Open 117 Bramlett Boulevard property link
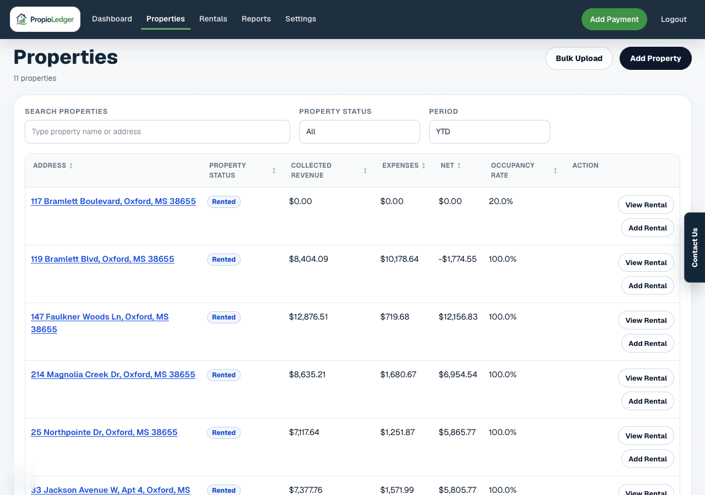 [x=113, y=201]
